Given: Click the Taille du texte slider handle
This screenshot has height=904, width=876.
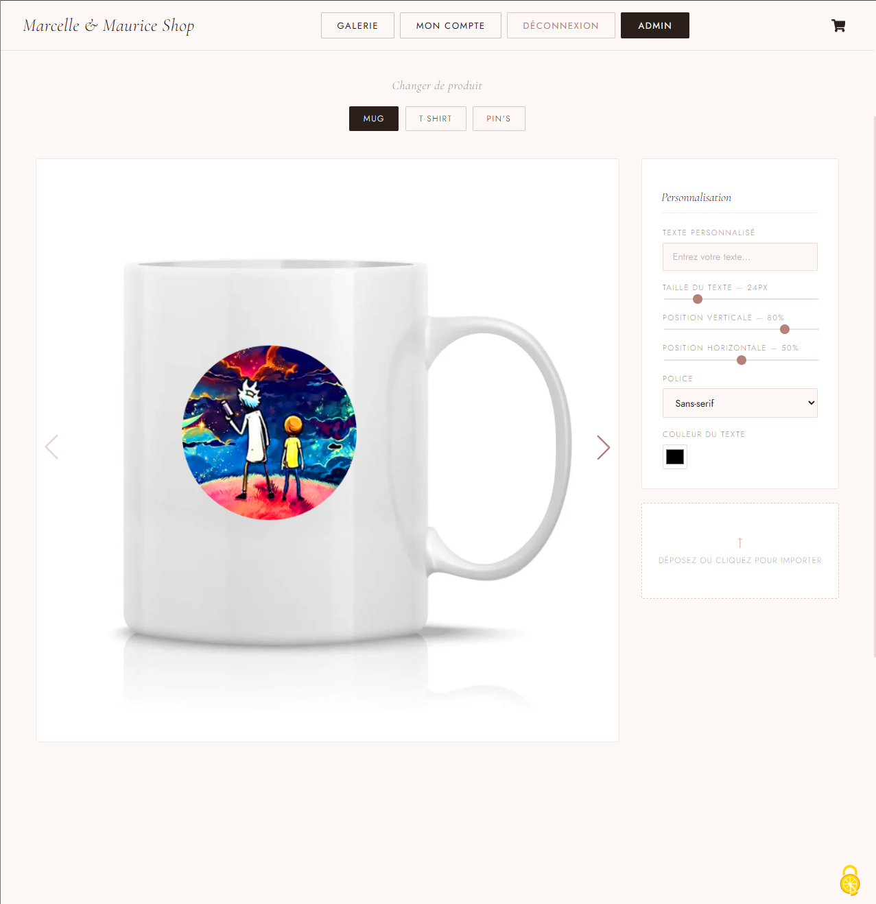Looking at the screenshot, I should click(x=698, y=299).
